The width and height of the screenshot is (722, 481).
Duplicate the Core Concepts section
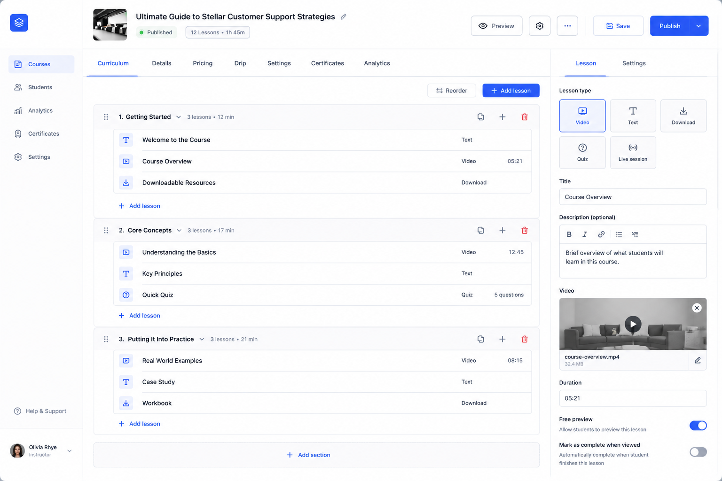pyautogui.click(x=480, y=230)
